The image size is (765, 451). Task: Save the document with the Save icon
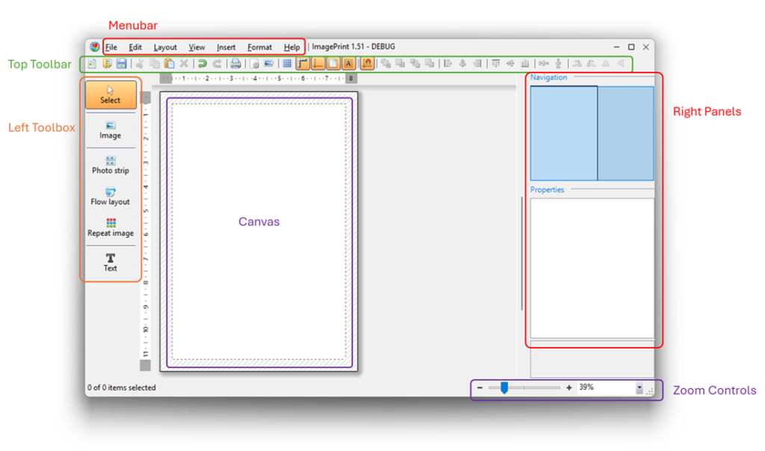click(122, 64)
